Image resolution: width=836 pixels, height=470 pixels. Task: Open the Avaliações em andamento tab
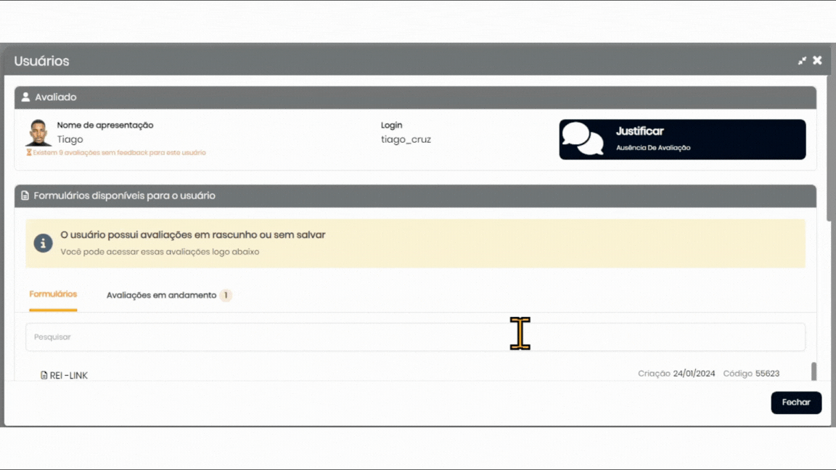(x=161, y=295)
